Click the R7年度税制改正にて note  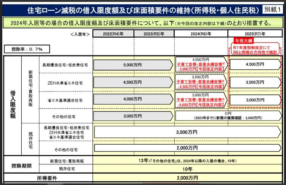point(252,48)
